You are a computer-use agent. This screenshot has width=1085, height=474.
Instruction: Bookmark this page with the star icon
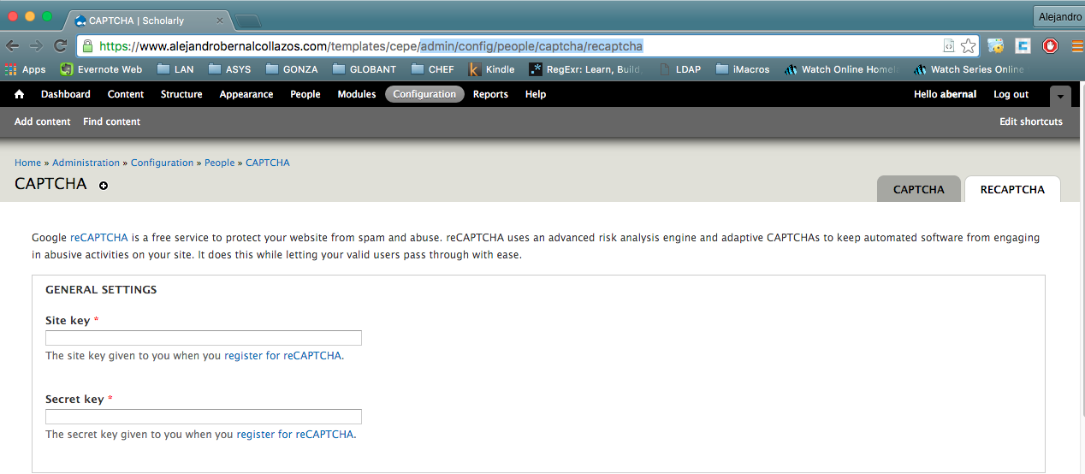(x=969, y=46)
